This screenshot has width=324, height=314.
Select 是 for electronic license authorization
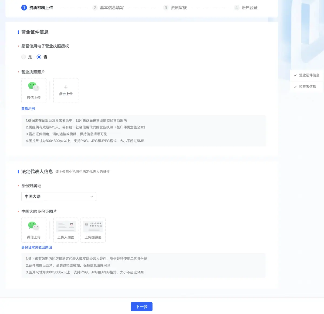point(24,57)
